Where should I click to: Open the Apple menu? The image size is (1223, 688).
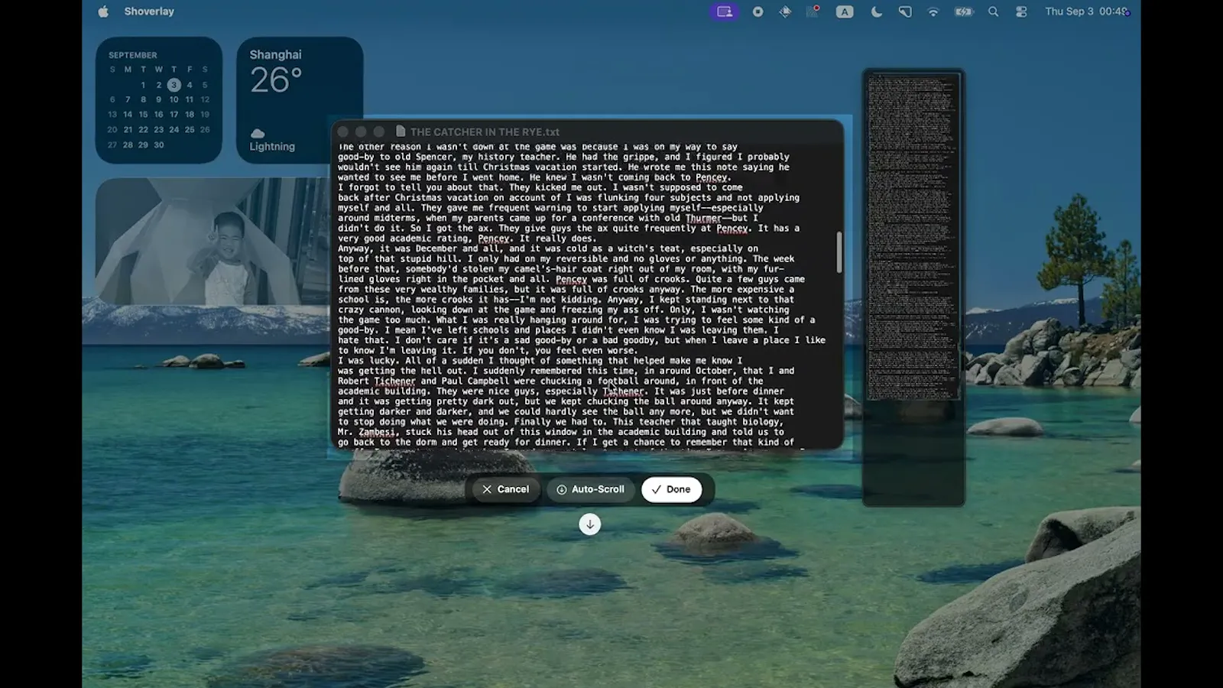[103, 11]
